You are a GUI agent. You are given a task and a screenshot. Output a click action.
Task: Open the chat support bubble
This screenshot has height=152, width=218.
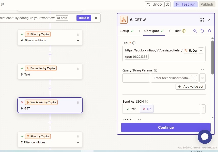[x=205, y=137]
